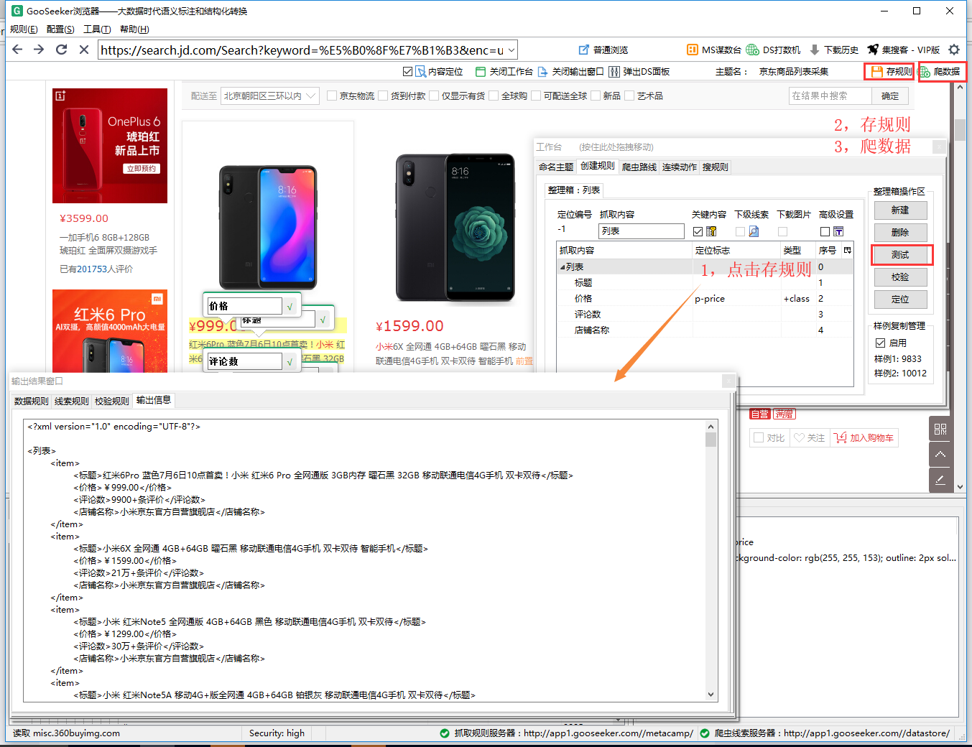Click the 高级设置 settings icon
Viewport: 972px width, 747px height.
[838, 231]
